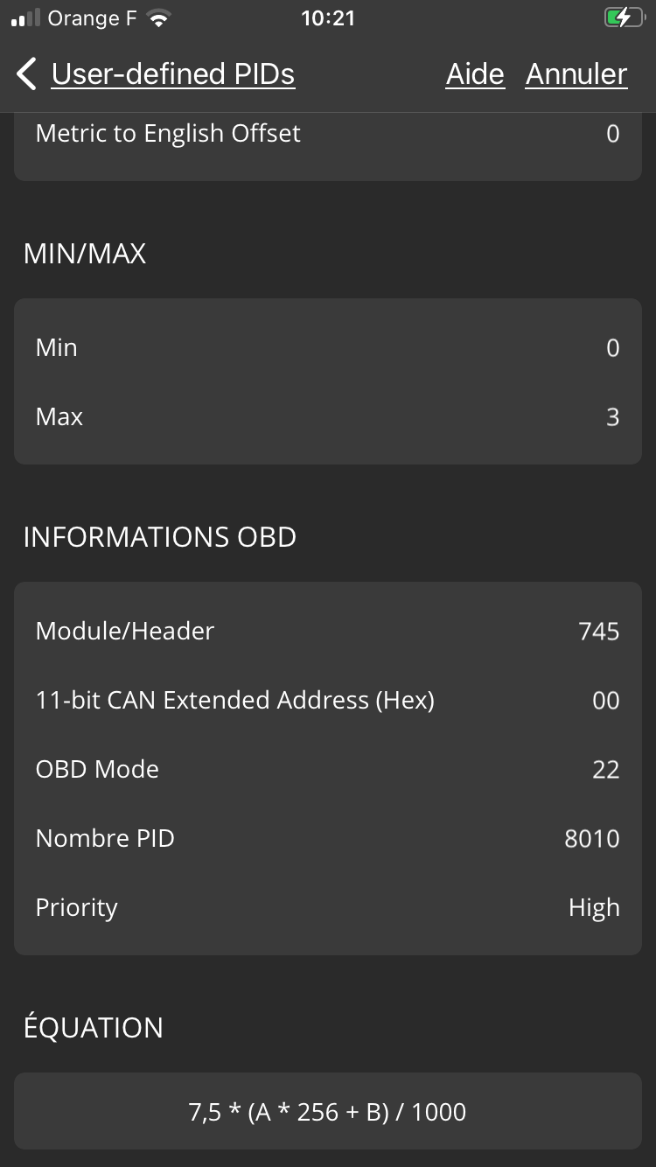The width and height of the screenshot is (656, 1167).
Task: Edit the 11-bit CAN Extended Address field
Action: click(x=328, y=701)
